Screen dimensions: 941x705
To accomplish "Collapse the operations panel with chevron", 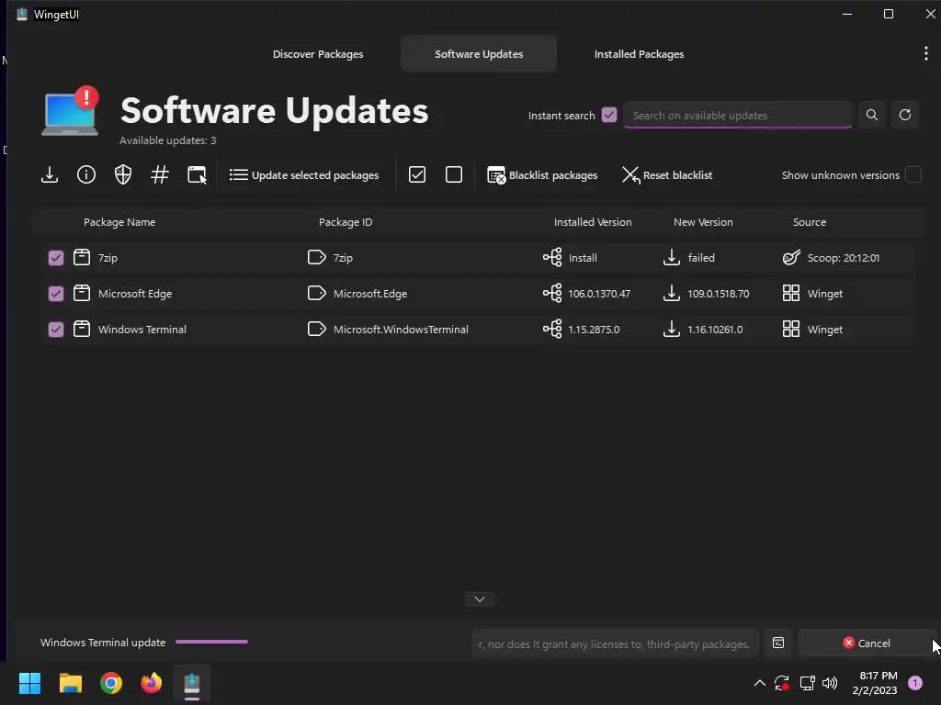I will pos(480,599).
